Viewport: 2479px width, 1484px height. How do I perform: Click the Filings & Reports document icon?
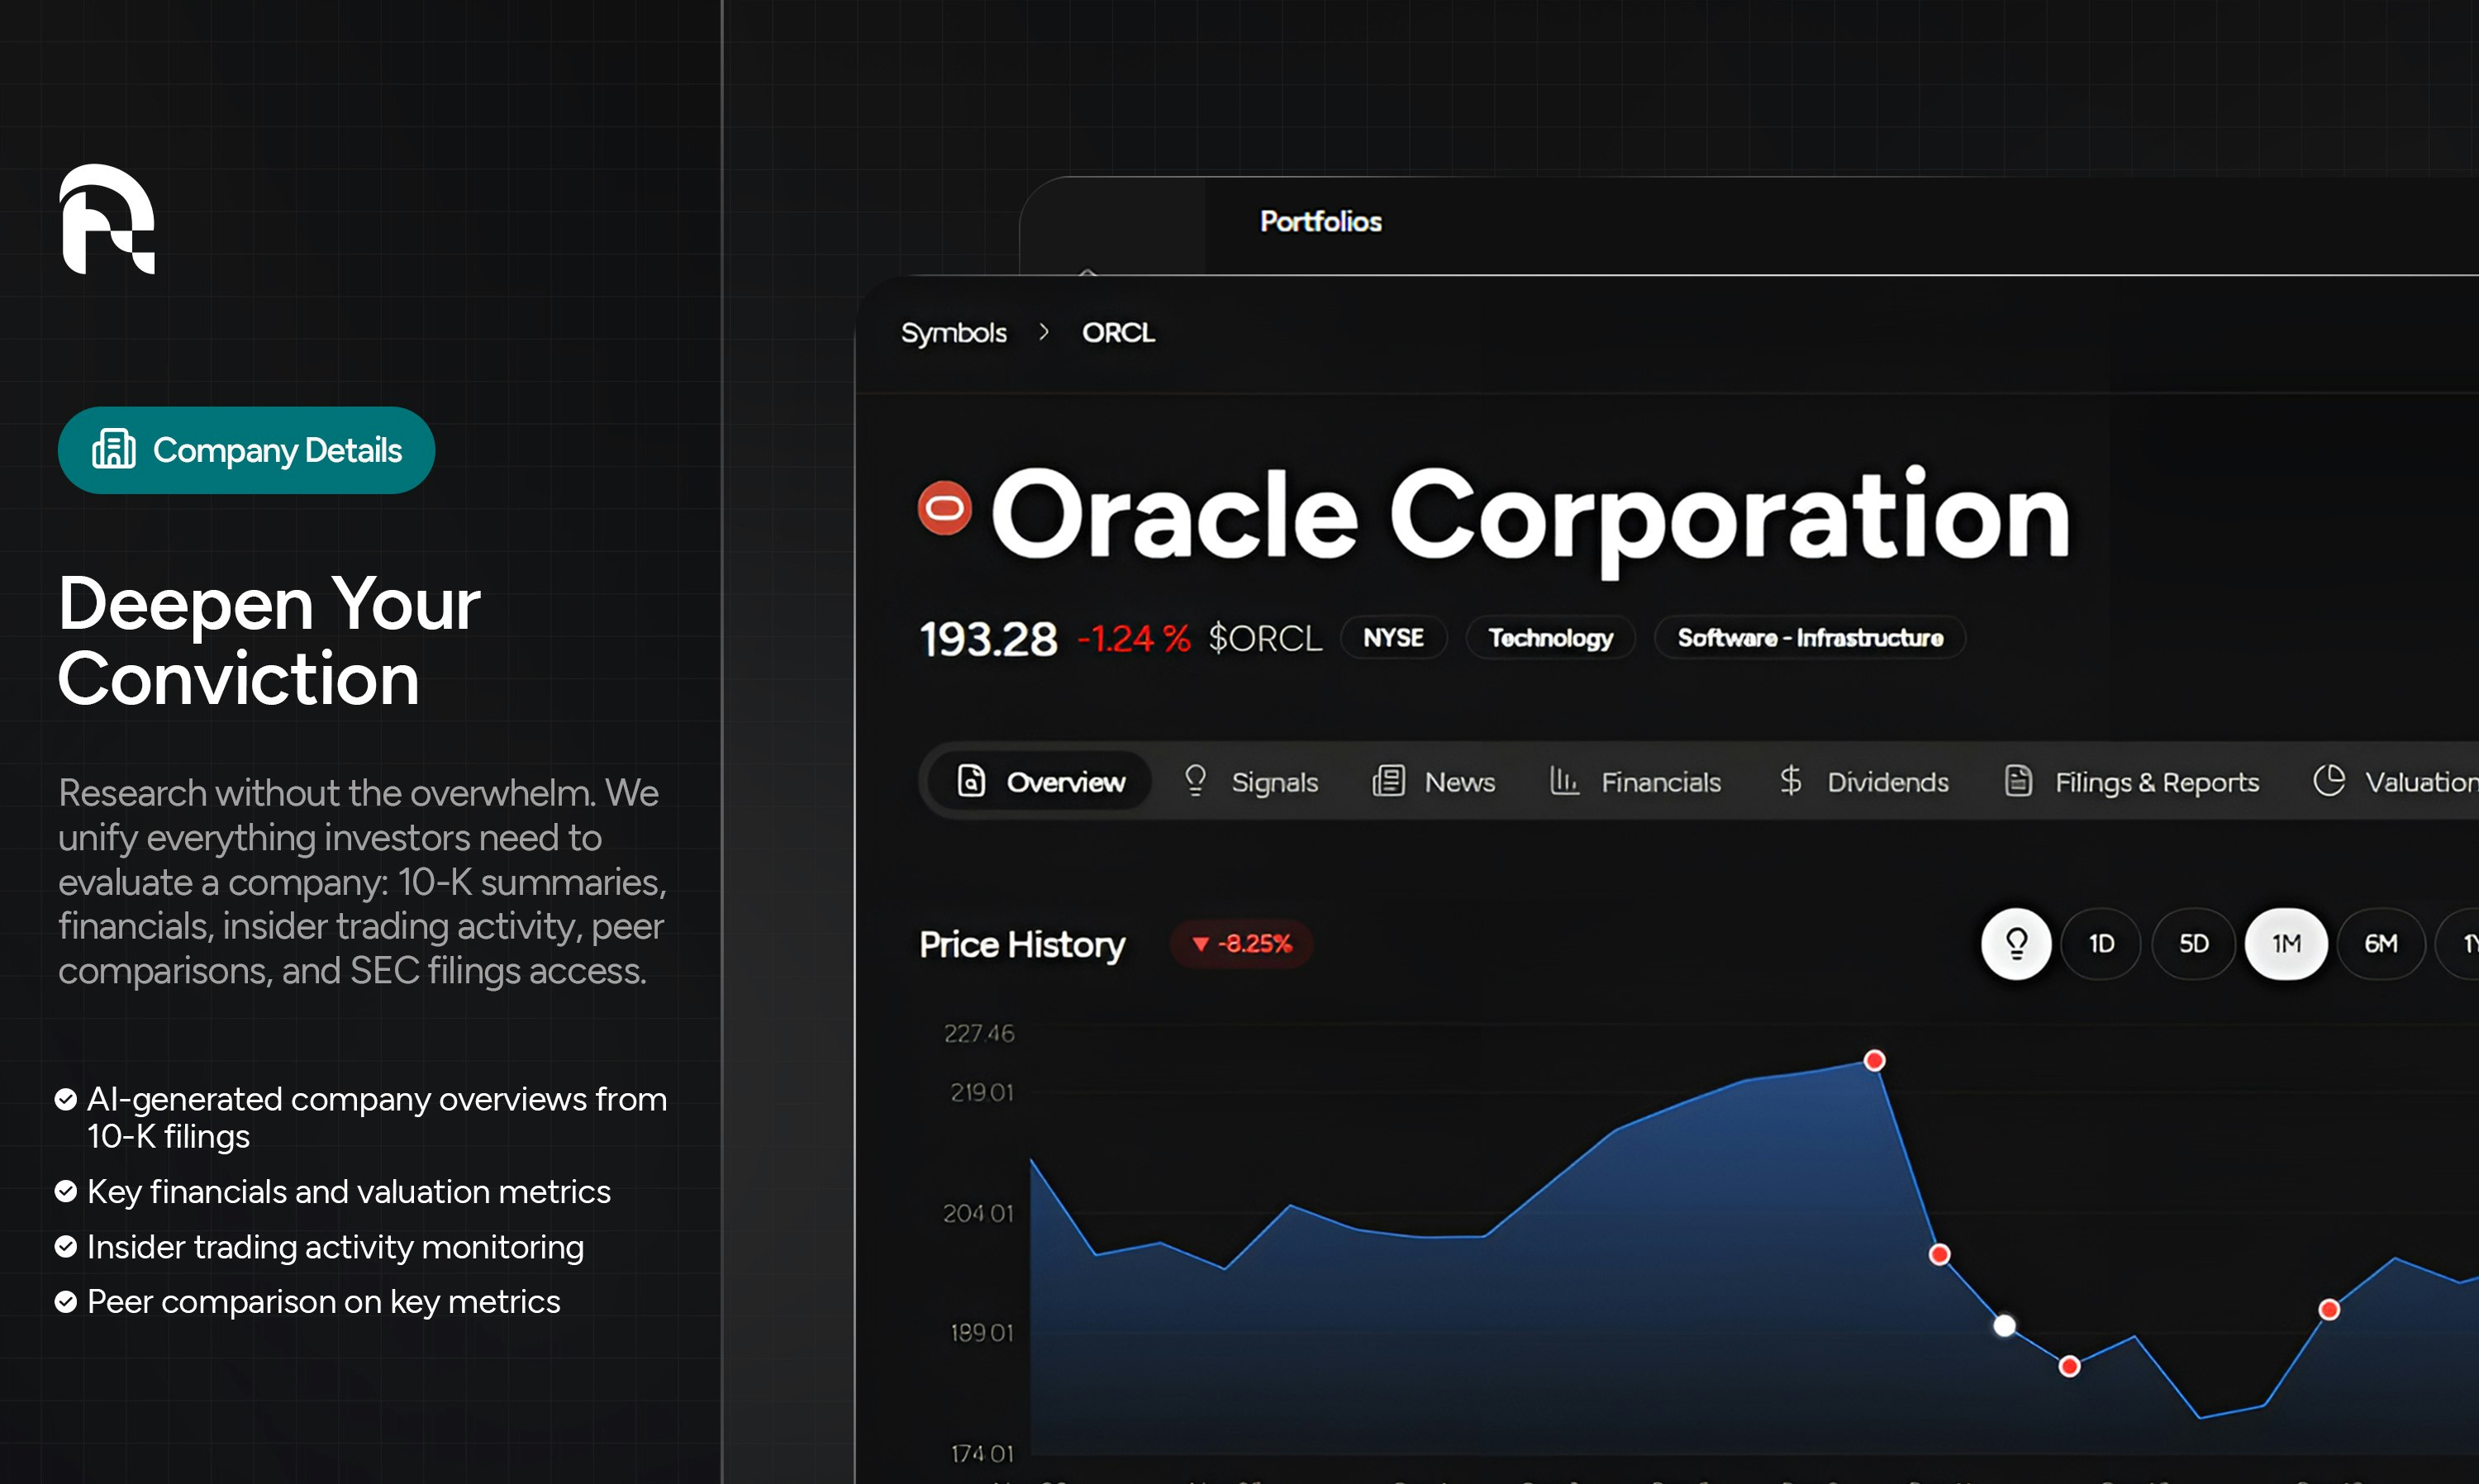[2018, 781]
